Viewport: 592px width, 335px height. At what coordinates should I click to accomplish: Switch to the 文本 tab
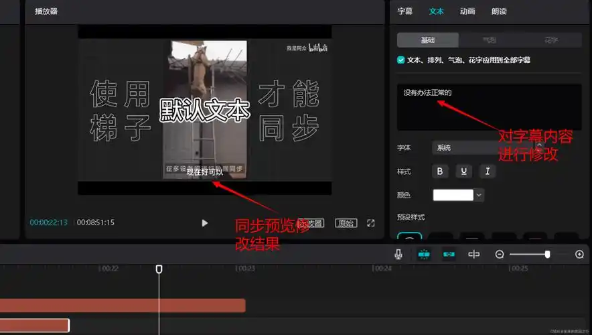click(436, 11)
